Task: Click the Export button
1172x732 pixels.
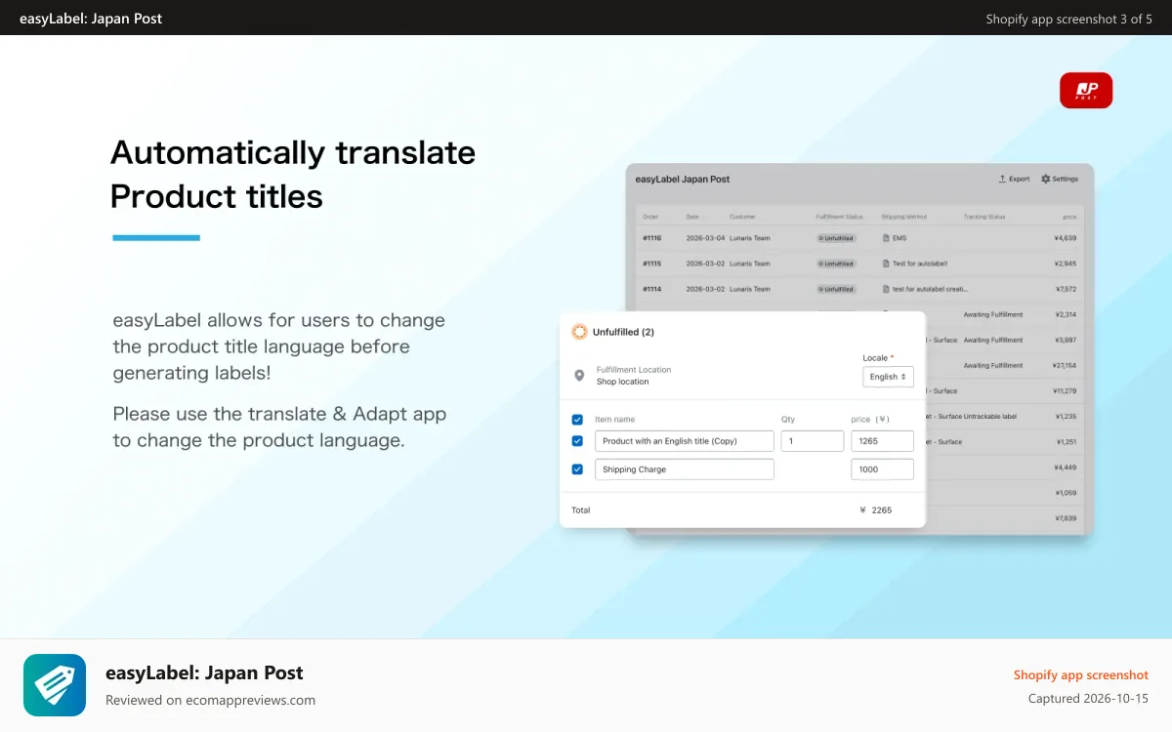Action: click(x=1014, y=179)
